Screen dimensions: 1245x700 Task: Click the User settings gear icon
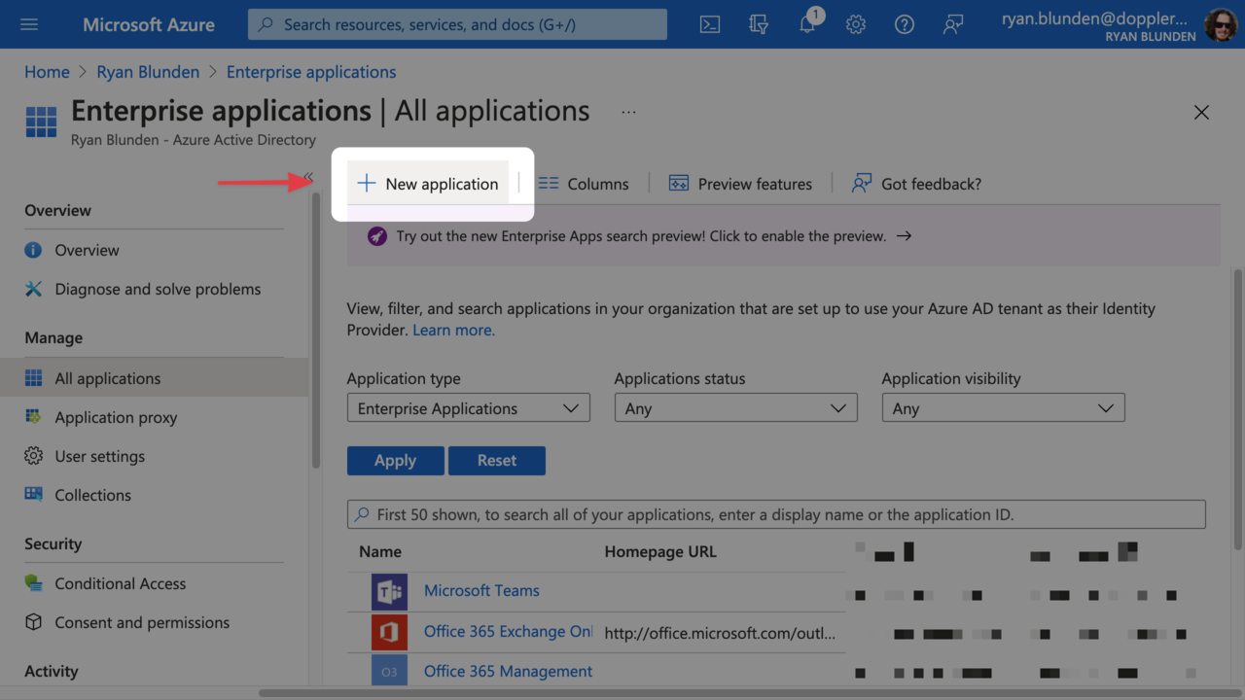[33, 456]
